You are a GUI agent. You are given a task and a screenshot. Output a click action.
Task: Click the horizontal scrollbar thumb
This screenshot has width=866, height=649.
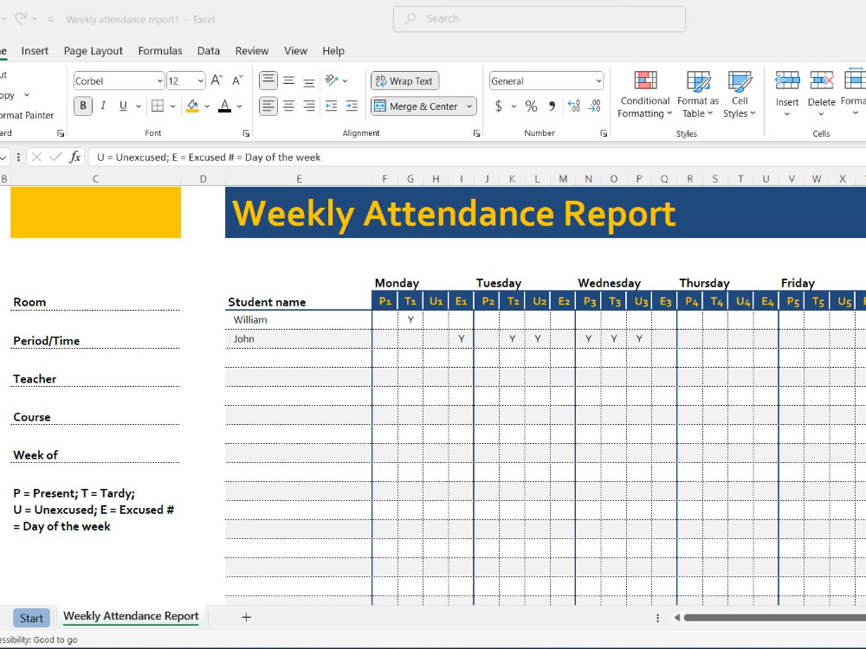(x=774, y=618)
